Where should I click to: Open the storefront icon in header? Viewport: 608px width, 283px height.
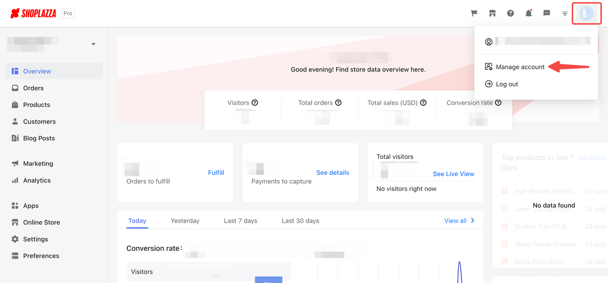492,13
